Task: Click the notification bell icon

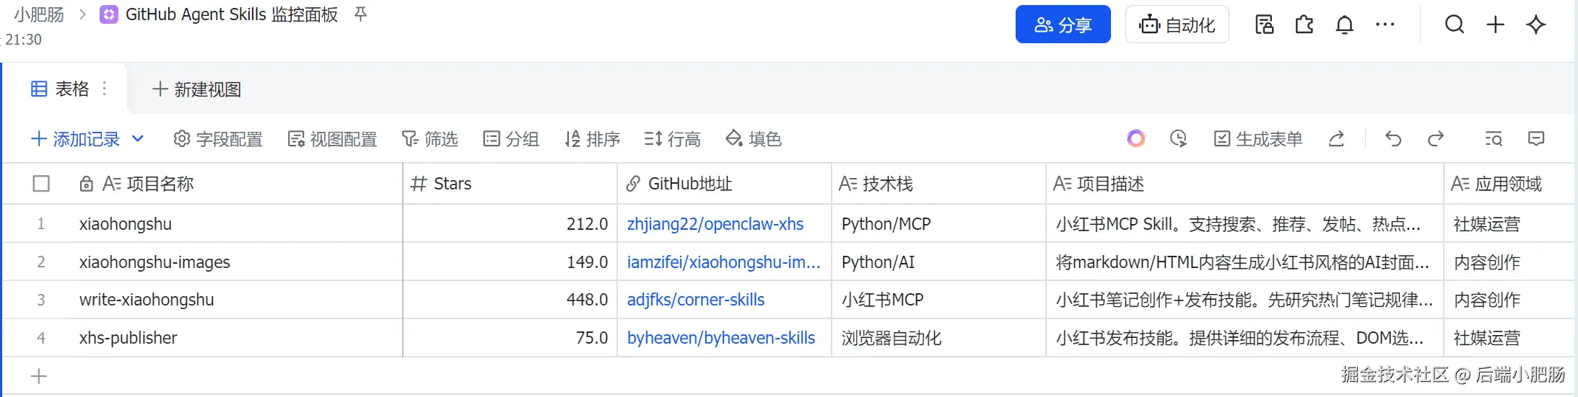Action: coord(1344,25)
